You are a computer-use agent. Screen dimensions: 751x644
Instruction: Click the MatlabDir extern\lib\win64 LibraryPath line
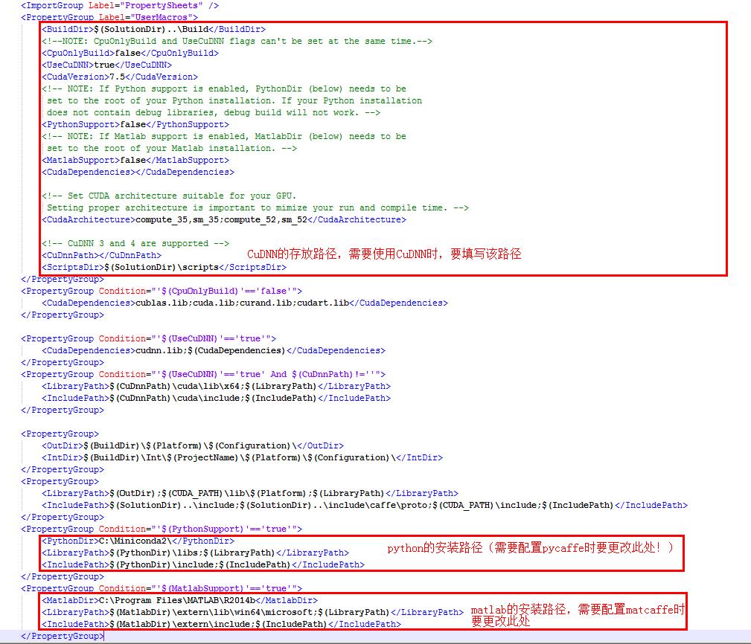252,613
